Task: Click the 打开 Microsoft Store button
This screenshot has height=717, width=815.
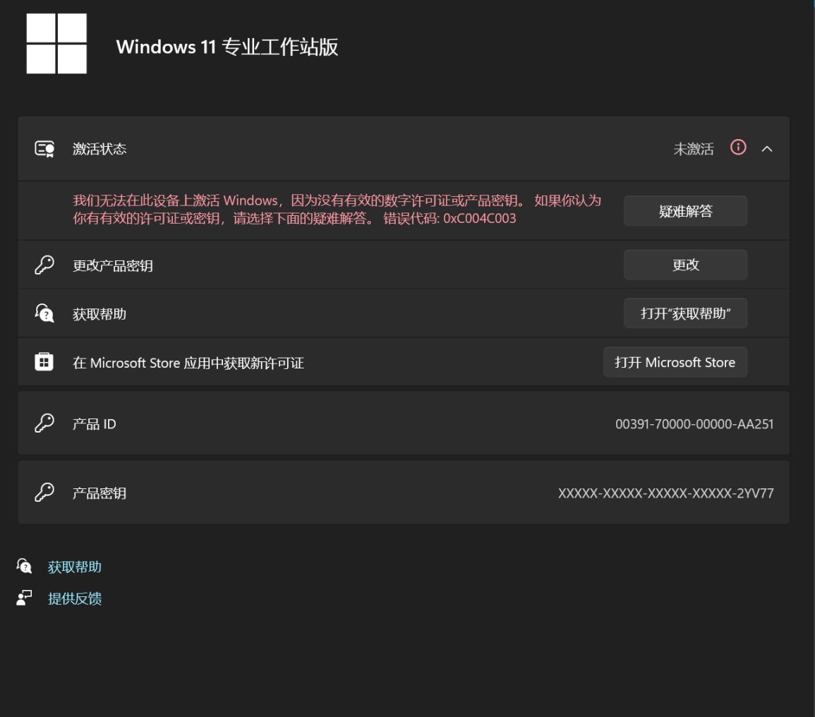Action: click(x=675, y=362)
